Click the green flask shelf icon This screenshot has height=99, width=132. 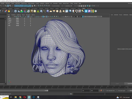[22, 11]
